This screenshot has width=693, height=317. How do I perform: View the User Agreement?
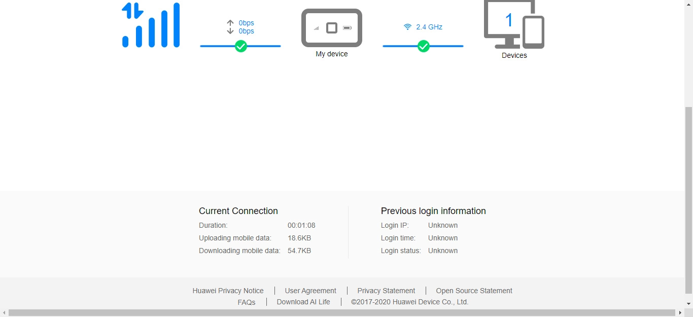pyautogui.click(x=310, y=291)
